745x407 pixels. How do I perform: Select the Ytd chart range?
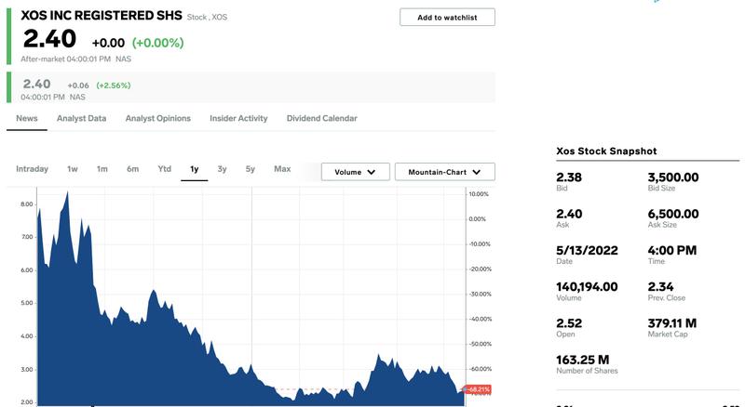pyautogui.click(x=165, y=169)
